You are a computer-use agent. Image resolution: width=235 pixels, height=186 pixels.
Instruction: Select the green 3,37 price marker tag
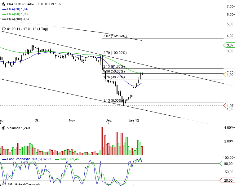pos(229,45)
